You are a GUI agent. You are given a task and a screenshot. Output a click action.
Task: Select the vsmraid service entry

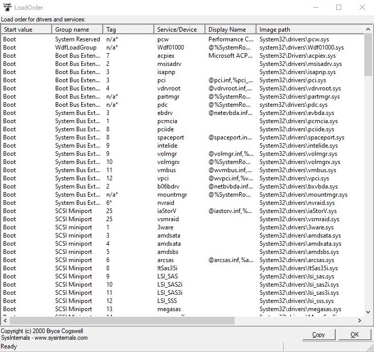tap(168, 219)
